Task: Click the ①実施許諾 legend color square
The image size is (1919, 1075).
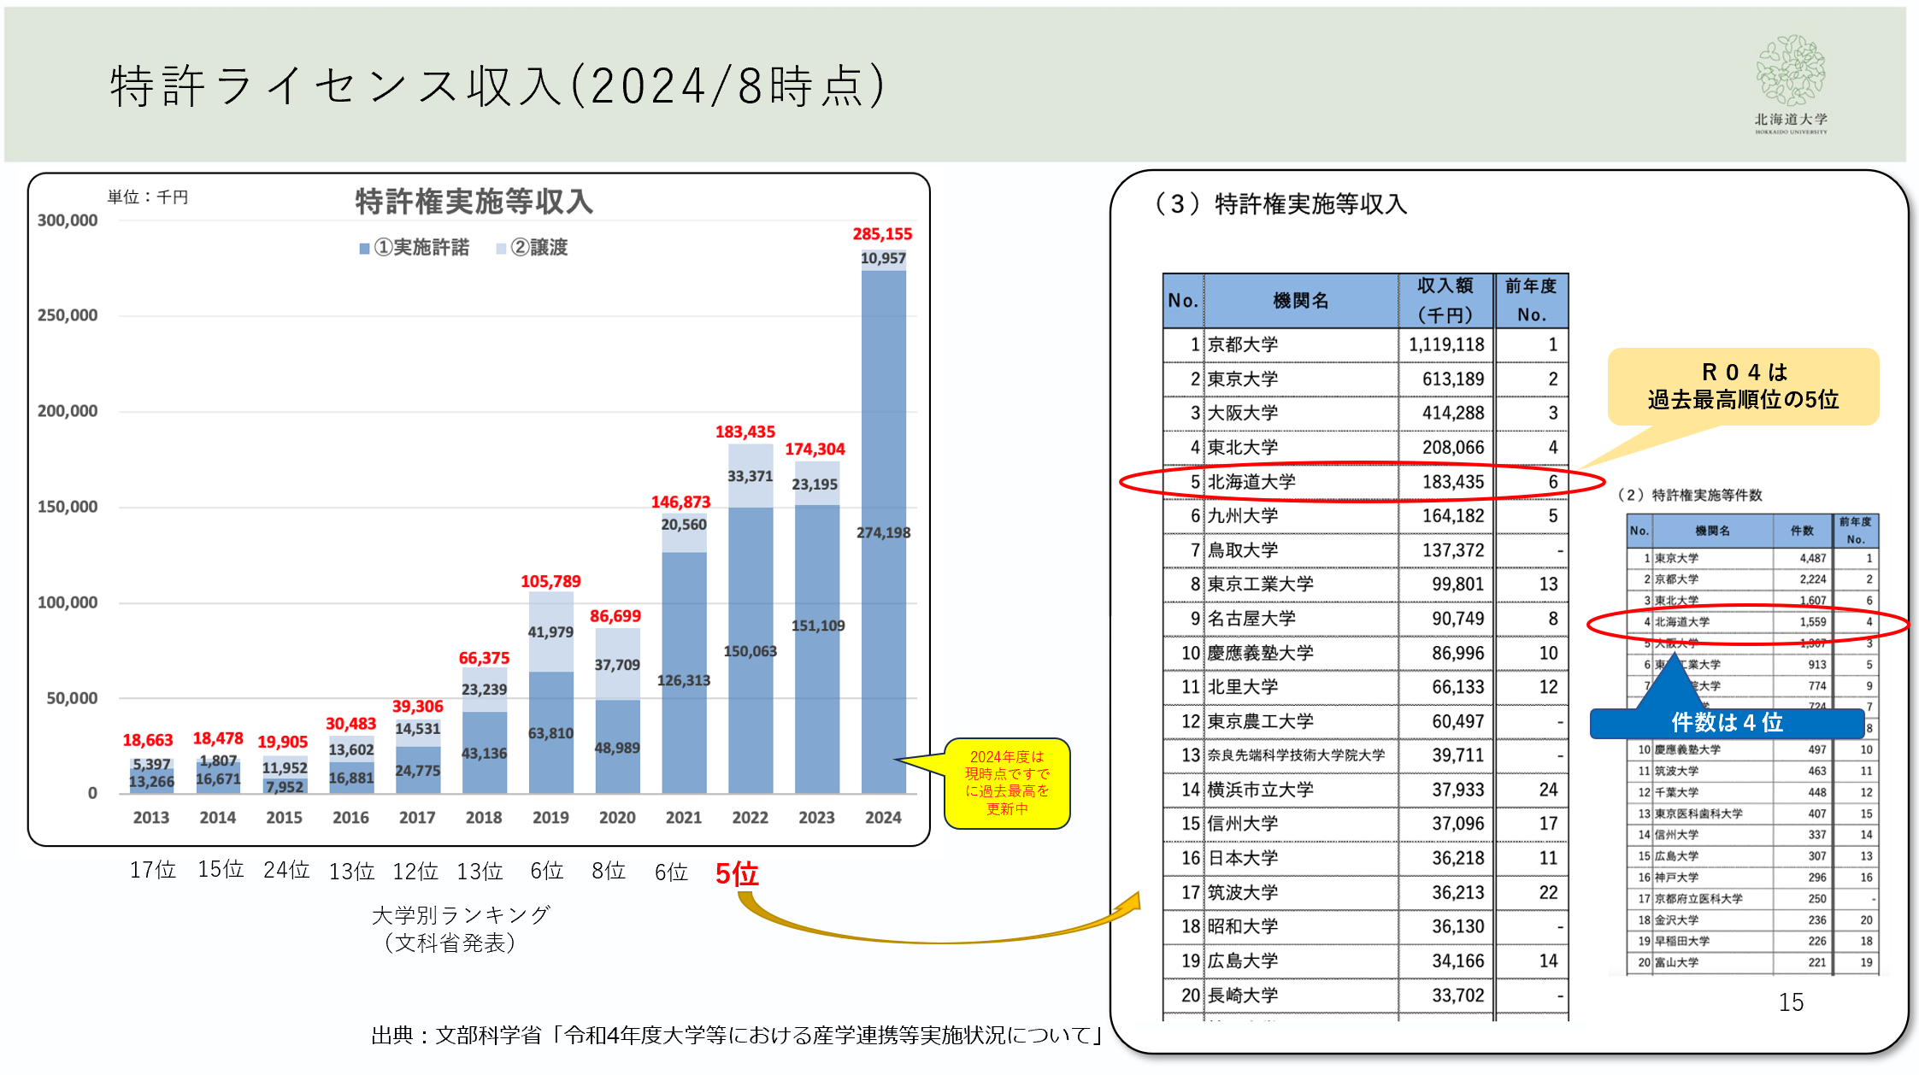Action: pos(365,249)
